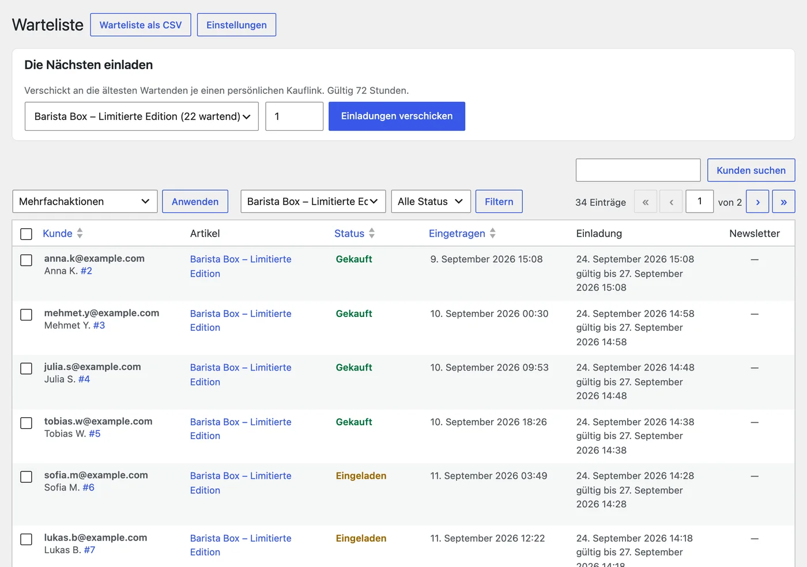
Task: Open Julia S. customer link #4
Action: point(84,379)
